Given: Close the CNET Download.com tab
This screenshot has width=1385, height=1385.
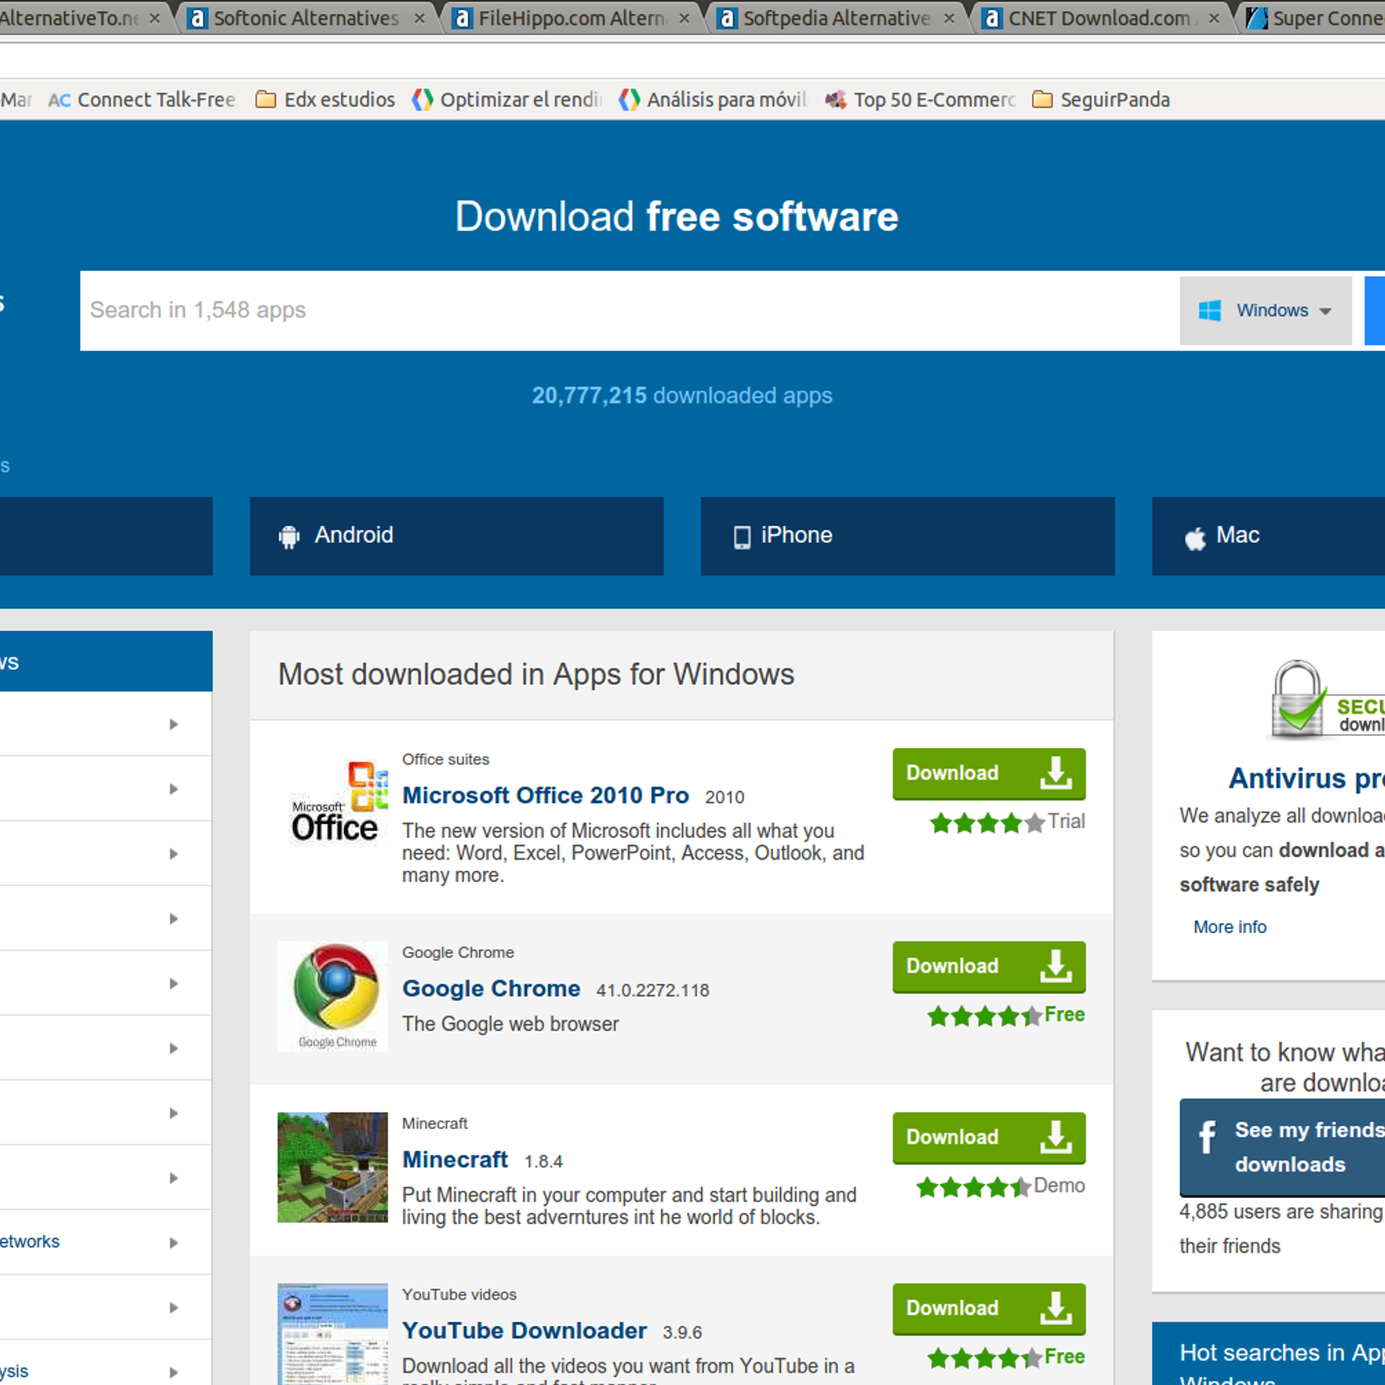Looking at the screenshot, I should (x=1214, y=18).
